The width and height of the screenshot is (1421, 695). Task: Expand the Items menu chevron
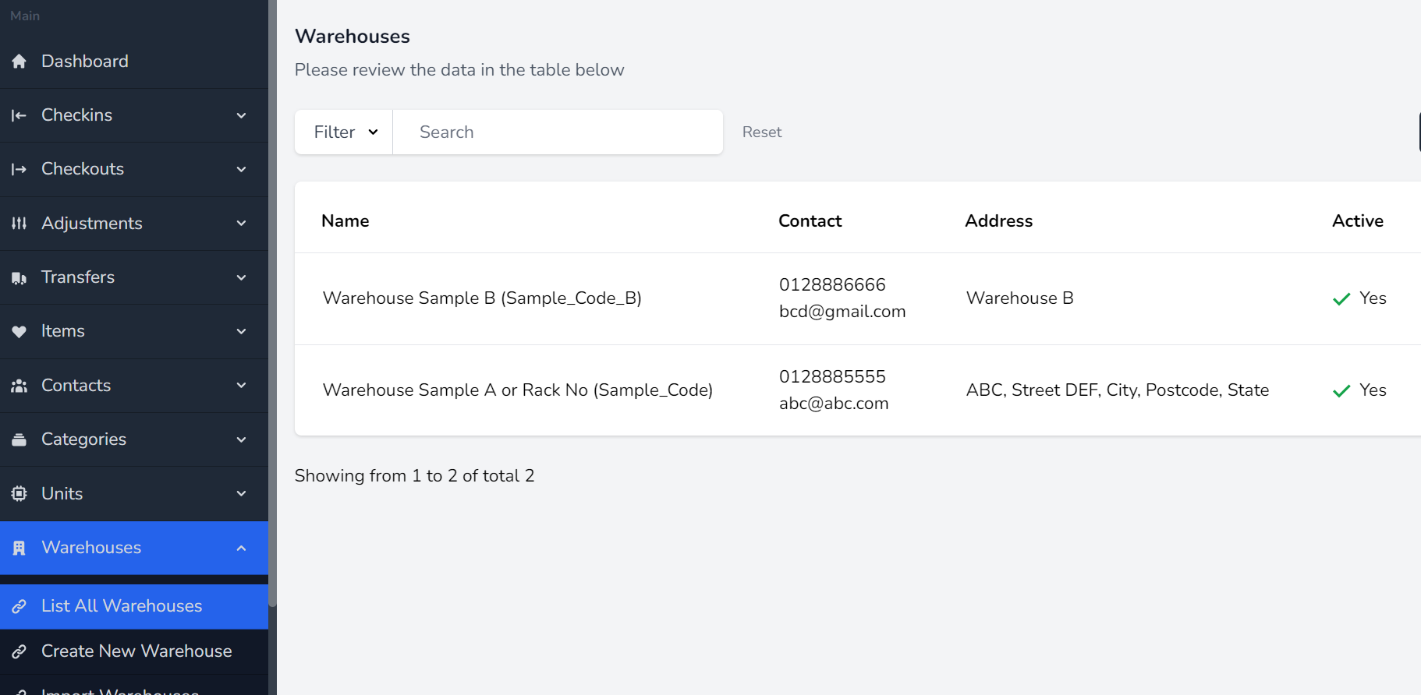pyautogui.click(x=241, y=331)
